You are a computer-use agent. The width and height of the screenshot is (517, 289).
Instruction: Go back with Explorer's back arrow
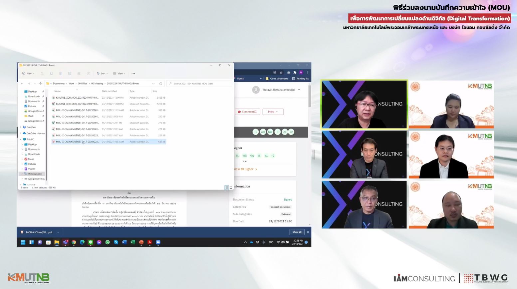22,84
